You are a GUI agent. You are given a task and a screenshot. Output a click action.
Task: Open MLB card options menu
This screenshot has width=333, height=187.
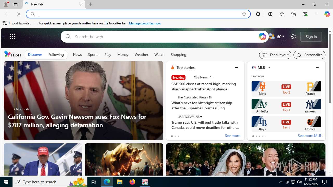tap(317, 68)
